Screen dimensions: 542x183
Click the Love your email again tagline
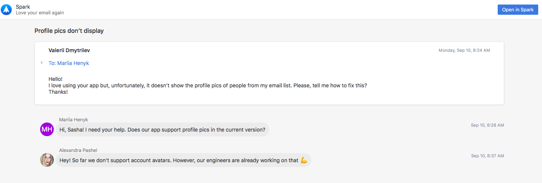click(40, 13)
